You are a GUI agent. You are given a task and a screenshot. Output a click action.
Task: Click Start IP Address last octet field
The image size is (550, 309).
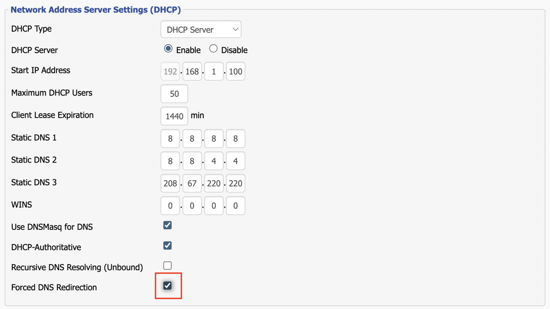pyautogui.click(x=235, y=71)
